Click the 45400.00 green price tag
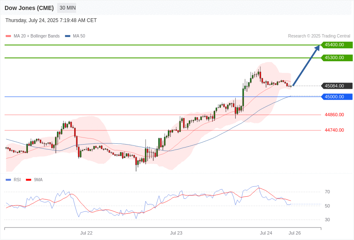 [x=337, y=45]
